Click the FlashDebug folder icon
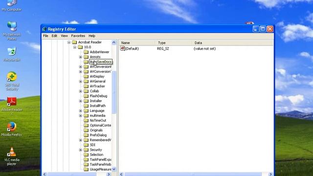The image size is (313, 176). [x=86, y=96]
